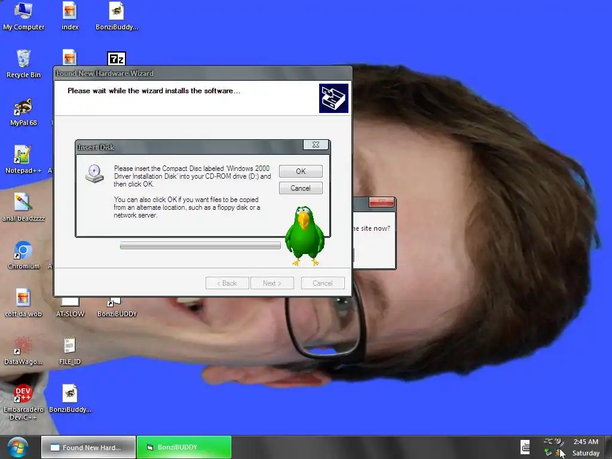Click the 'You can also click OK' paragraph
Screen dimensions: 612x459
(x=187, y=207)
